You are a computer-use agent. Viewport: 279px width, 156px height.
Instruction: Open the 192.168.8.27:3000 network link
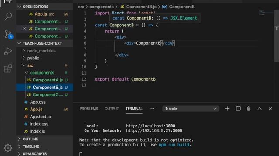click(x=154, y=130)
